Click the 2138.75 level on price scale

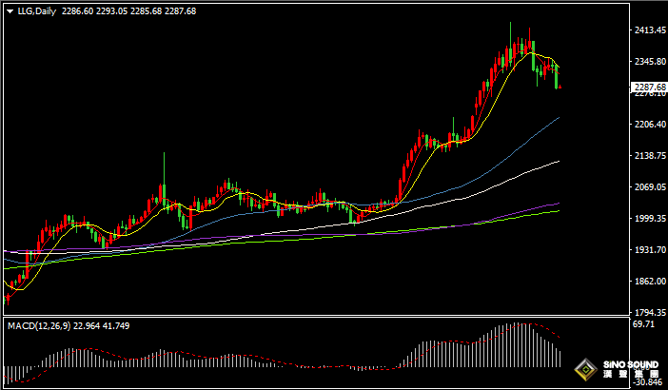(x=647, y=156)
